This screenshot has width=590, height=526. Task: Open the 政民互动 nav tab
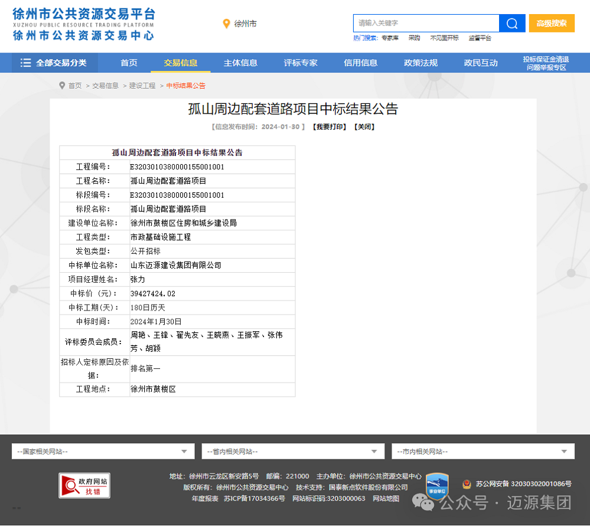point(481,63)
